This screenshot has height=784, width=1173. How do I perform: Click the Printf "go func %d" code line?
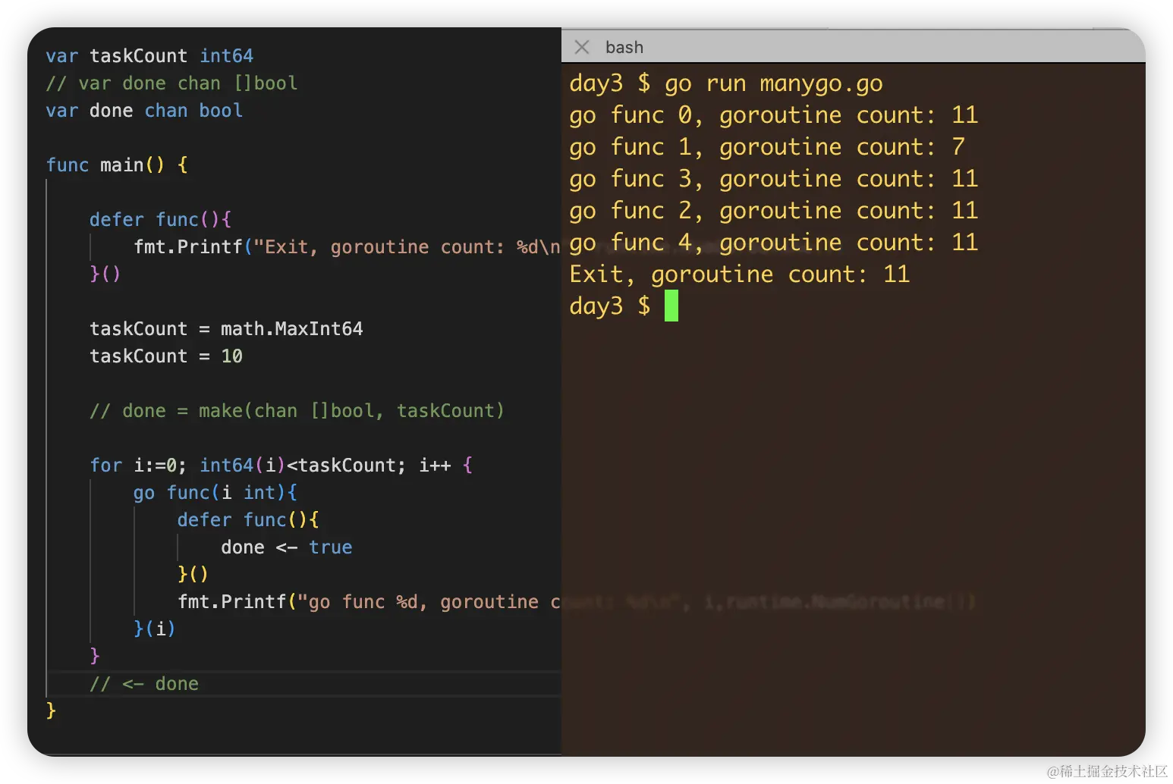click(370, 602)
